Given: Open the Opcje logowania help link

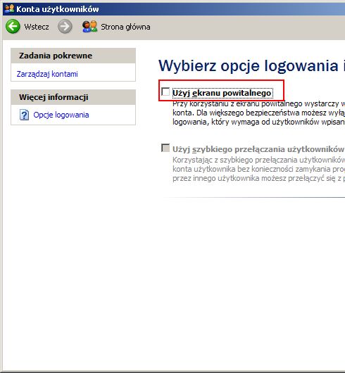Looking at the screenshot, I should (x=61, y=115).
